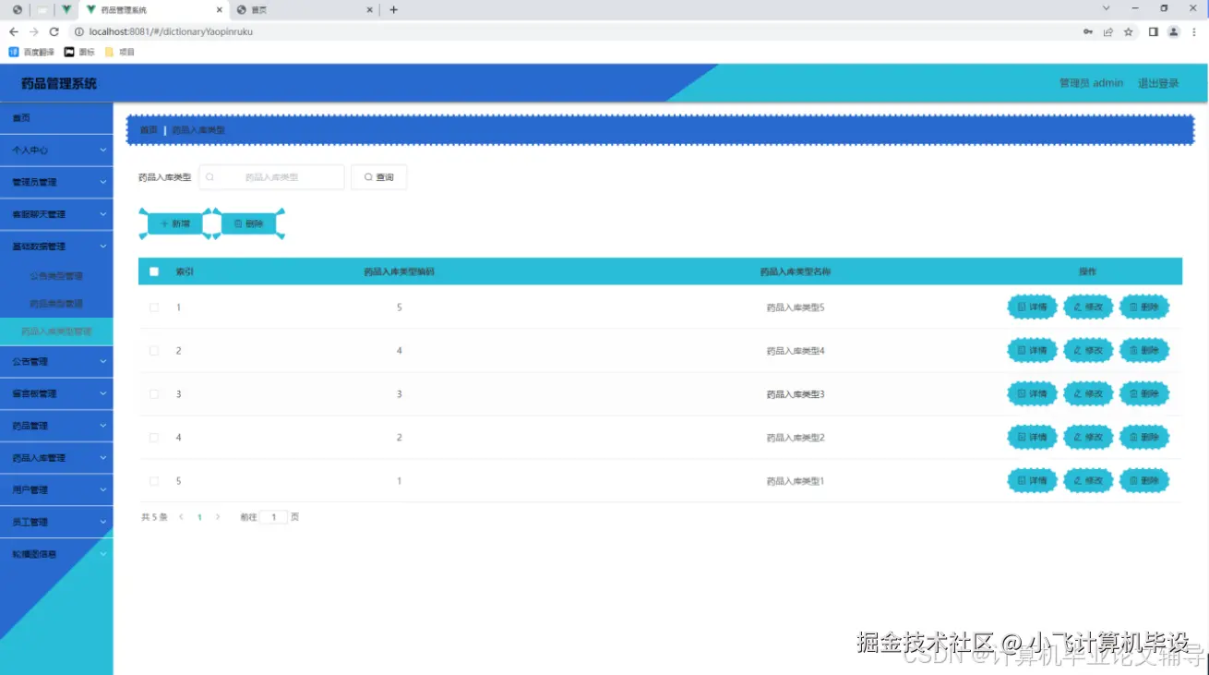Select the 药品入库类型管理 submenu item
The width and height of the screenshot is (1209, 675).
(x=56, y=331)
